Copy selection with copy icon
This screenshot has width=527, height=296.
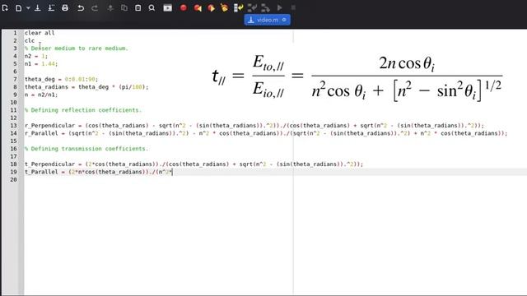click(x=124, y=7)
